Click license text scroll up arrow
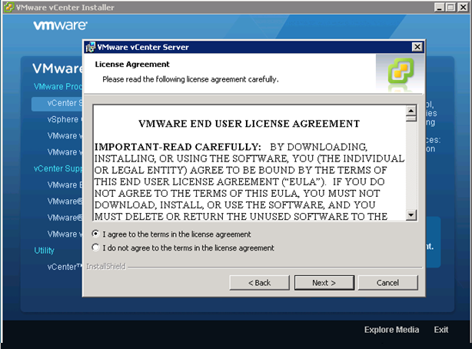 coord(411,110)
